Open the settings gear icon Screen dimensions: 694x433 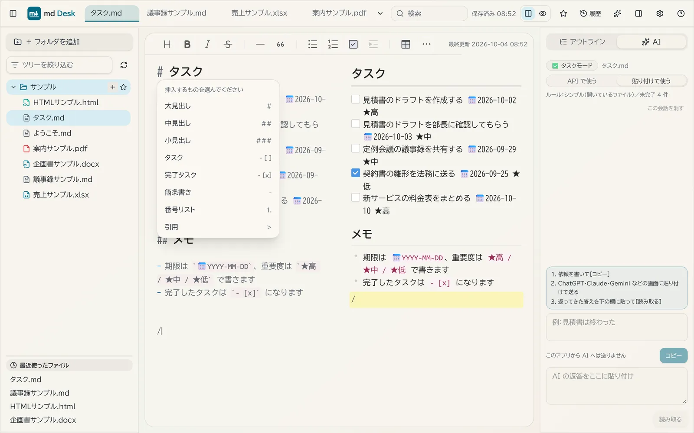click(x=660, y=13)
